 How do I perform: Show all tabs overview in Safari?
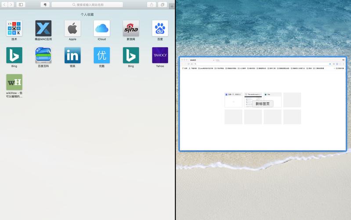tap(163, 4)
